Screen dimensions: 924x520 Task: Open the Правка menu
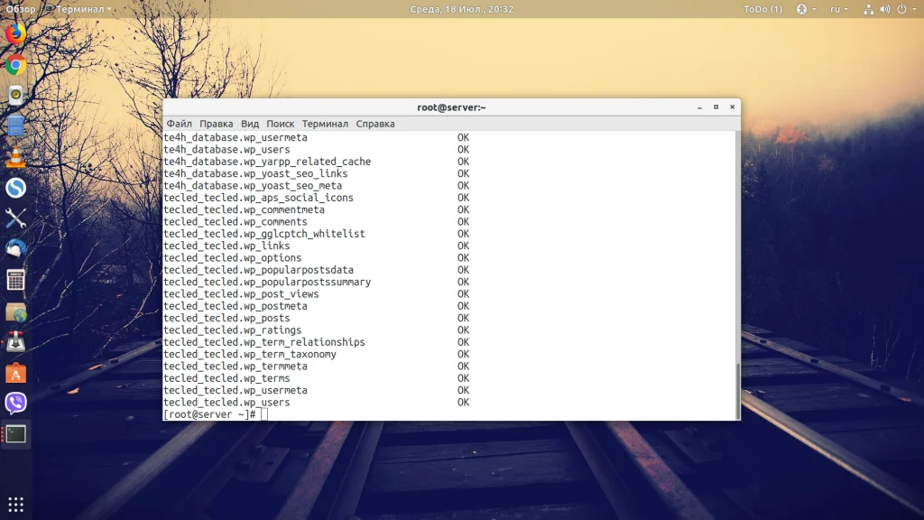[x=217, y=124]
